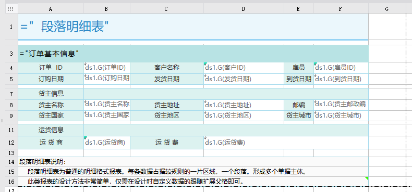412x192 pixels.
Task: Click the select-all grid corner icon
Action: click(x=10, y=9)
